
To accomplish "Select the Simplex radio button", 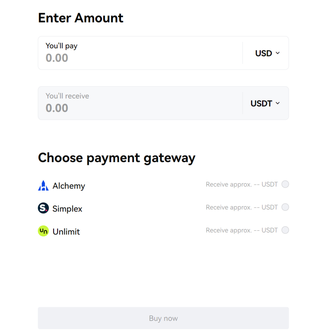I will 285,207.
